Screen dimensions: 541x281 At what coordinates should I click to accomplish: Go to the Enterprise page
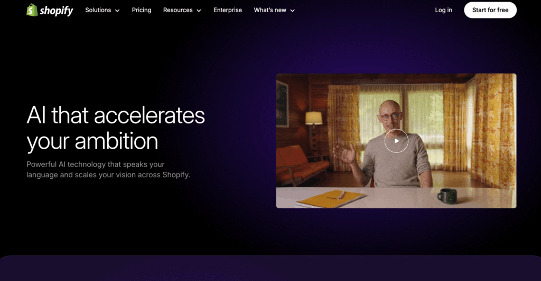tap(228, 10)
